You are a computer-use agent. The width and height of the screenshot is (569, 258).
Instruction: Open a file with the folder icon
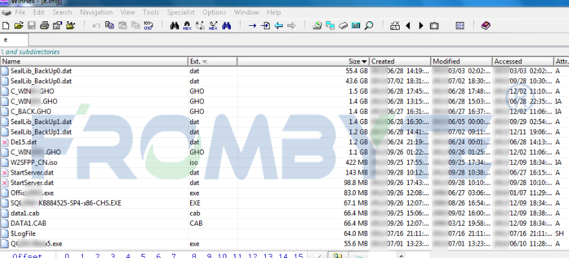19,26
